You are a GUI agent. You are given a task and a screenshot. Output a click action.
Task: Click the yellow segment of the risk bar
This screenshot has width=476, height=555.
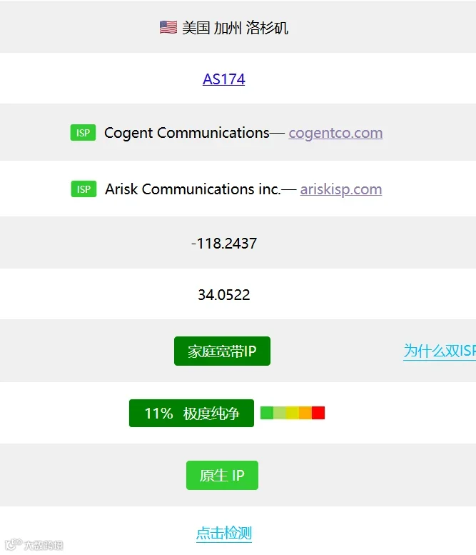click(293, 413)
